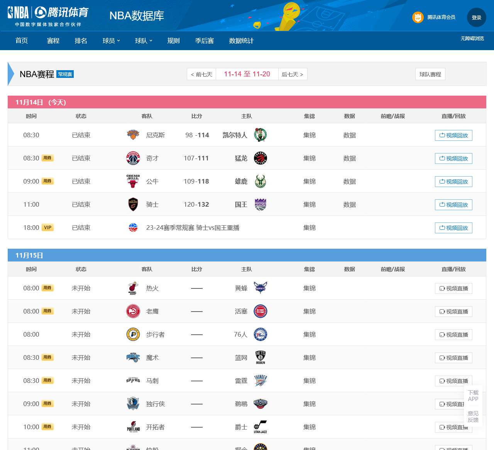Click the Indiana Pacers logo
Viewport: 494px width, 450px height.
(x=133, y=334)
